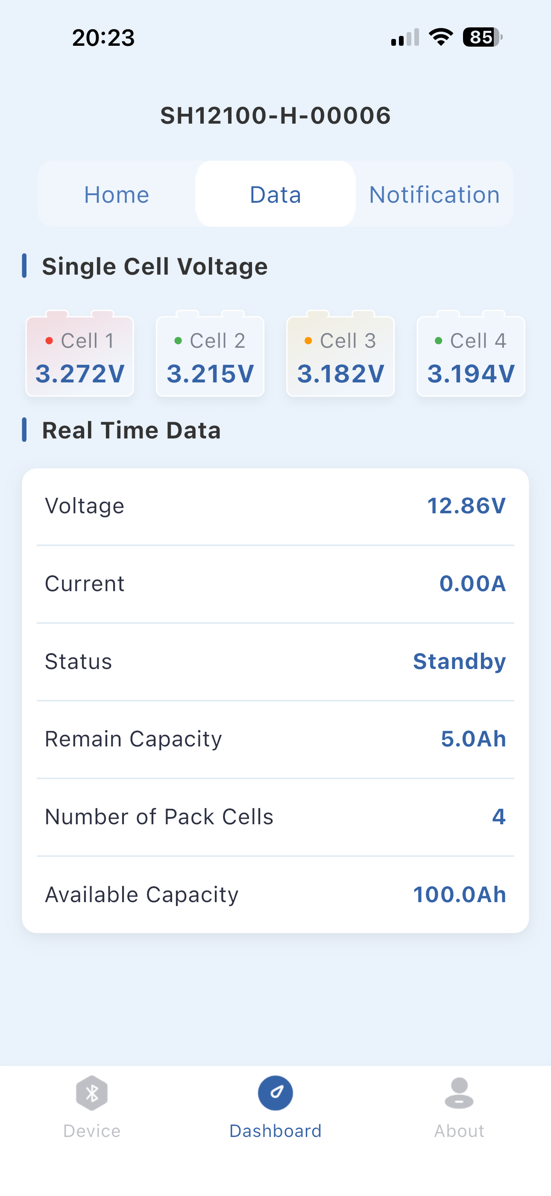Tap the Cell 3 battery card
This screenshot has height=1196, width=551.
tap(340, 354)
